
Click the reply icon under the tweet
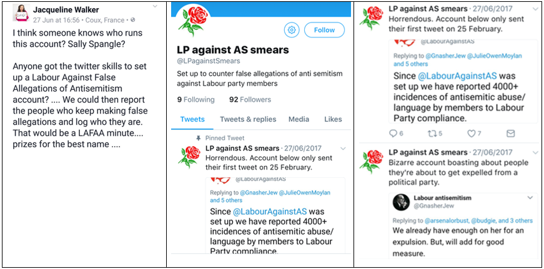click(x=393, y=133)
